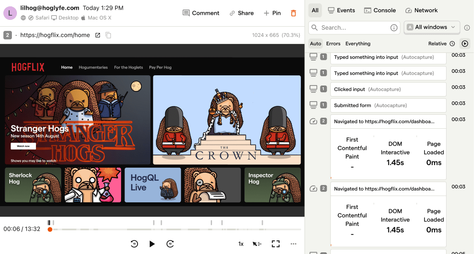Screen dimensions: 474x254
Task: Open The Crown banner
Action: 227,120
